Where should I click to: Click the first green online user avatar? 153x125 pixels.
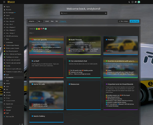pos(37,29)
